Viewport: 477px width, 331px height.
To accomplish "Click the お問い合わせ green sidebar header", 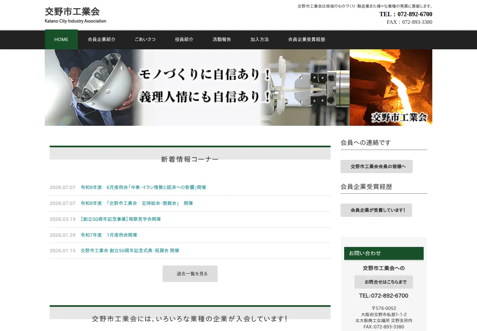I will pos(384,253).
